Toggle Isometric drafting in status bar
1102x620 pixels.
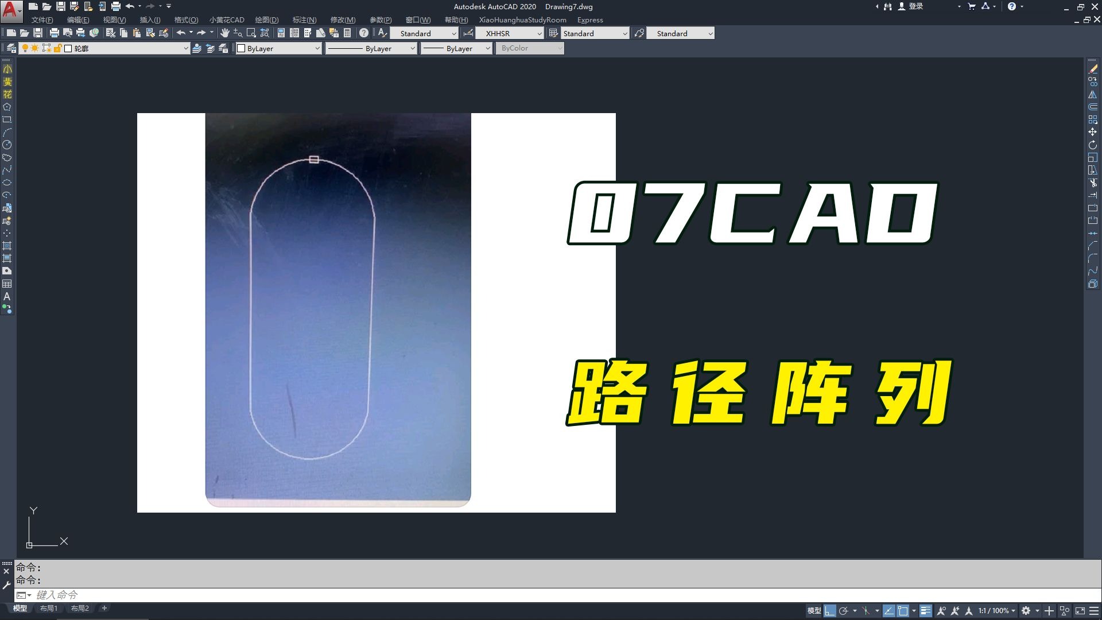pos(866,611)
